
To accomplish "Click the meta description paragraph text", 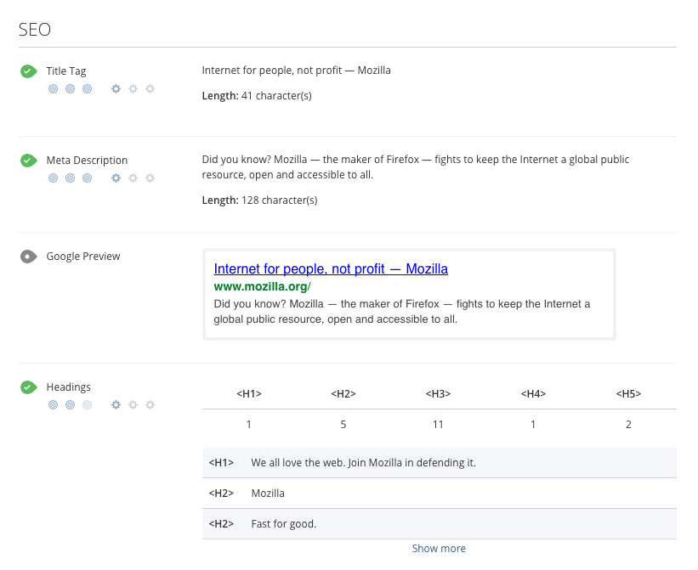I will point(416,167).
